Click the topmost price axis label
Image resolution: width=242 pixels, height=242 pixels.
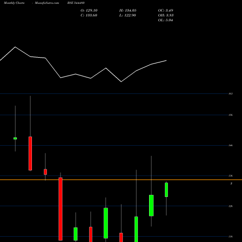click(x=231, y=93)
